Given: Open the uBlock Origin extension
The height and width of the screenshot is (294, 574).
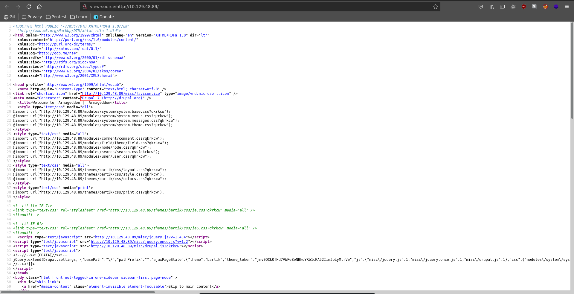Looking at the screenshot, I should click(524, 7).
